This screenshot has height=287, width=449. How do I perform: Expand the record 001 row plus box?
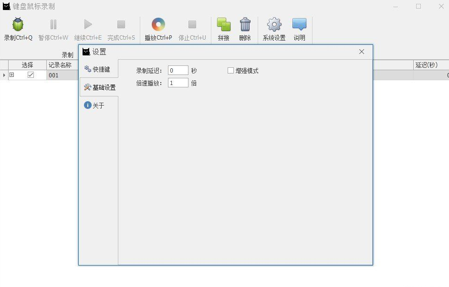tap(12, 75)
